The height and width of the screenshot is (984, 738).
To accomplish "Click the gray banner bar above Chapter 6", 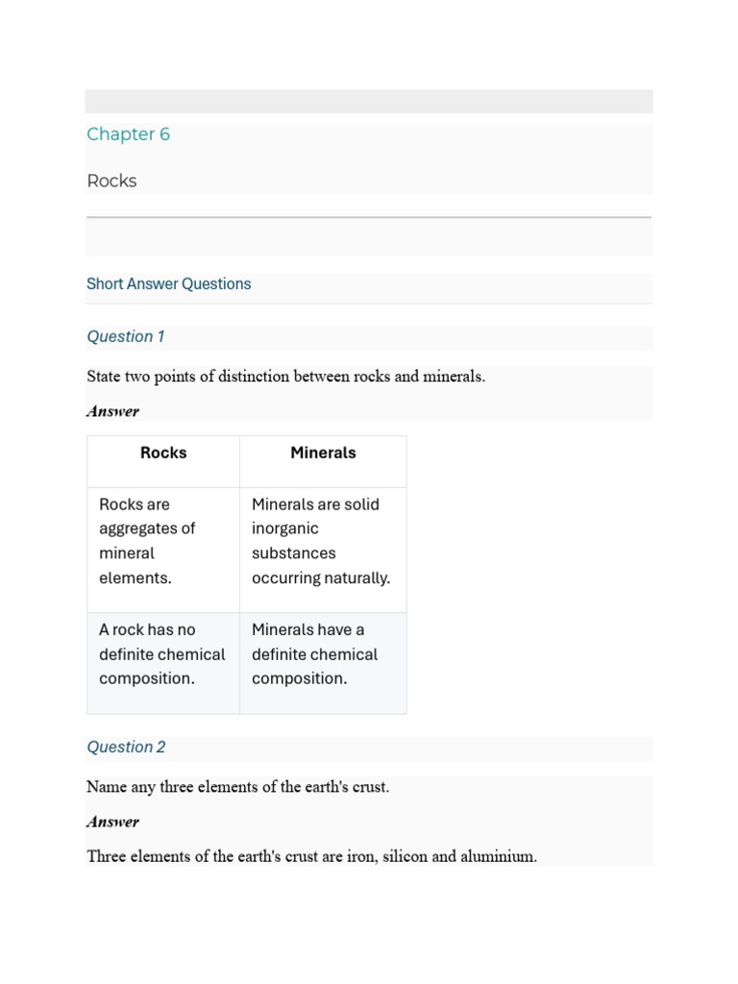I will click(369, 101).
